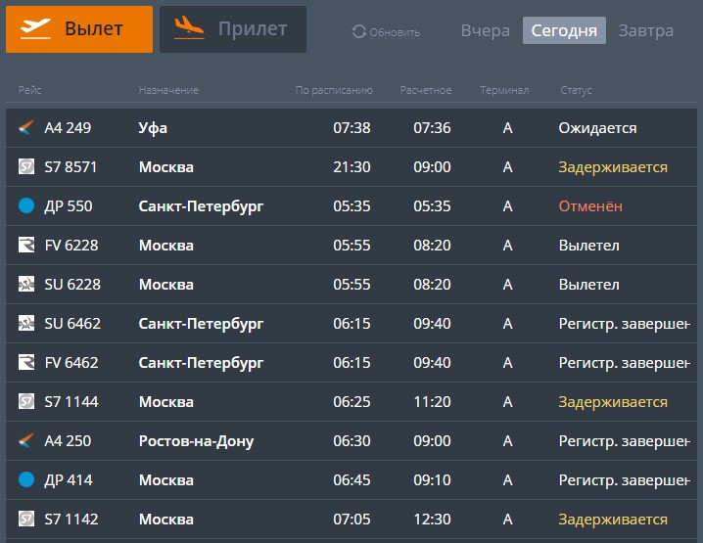Click the airline logo for A4 250
The image size is (703, 543).
coord(26,441)
